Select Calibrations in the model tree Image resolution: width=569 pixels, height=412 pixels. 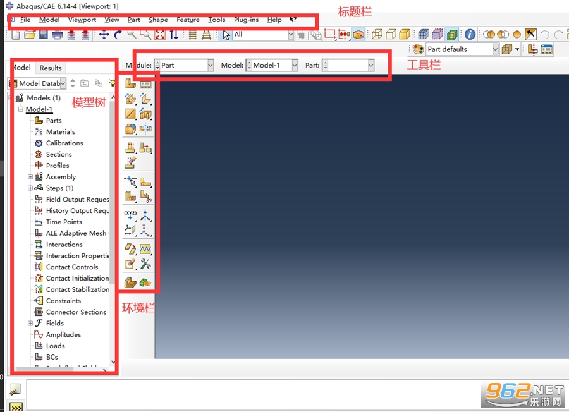(64, 143)
